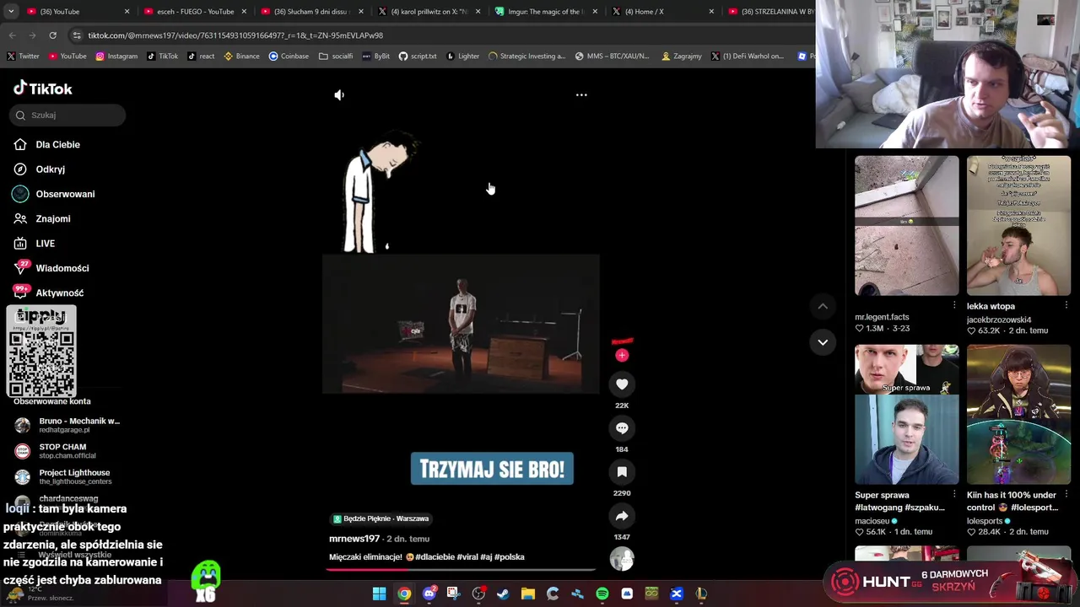This screenshot has width=1080, height=607.
Task: Open socialfi bookmark folder
Action: pyautogui.click(x=336, y=56)
